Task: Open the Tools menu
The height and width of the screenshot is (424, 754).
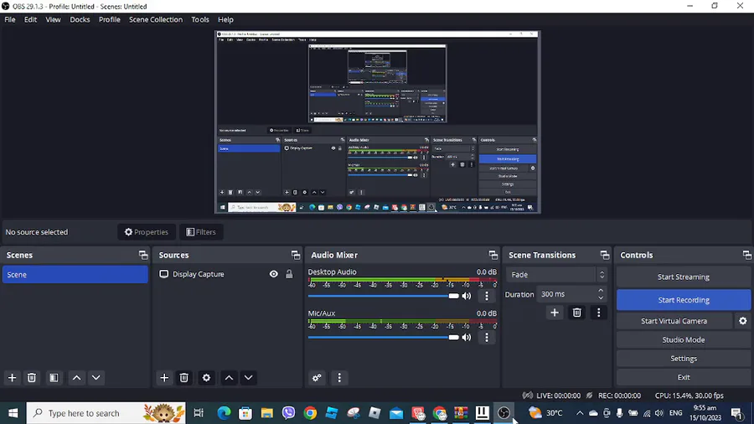Action: click(200, 20)
